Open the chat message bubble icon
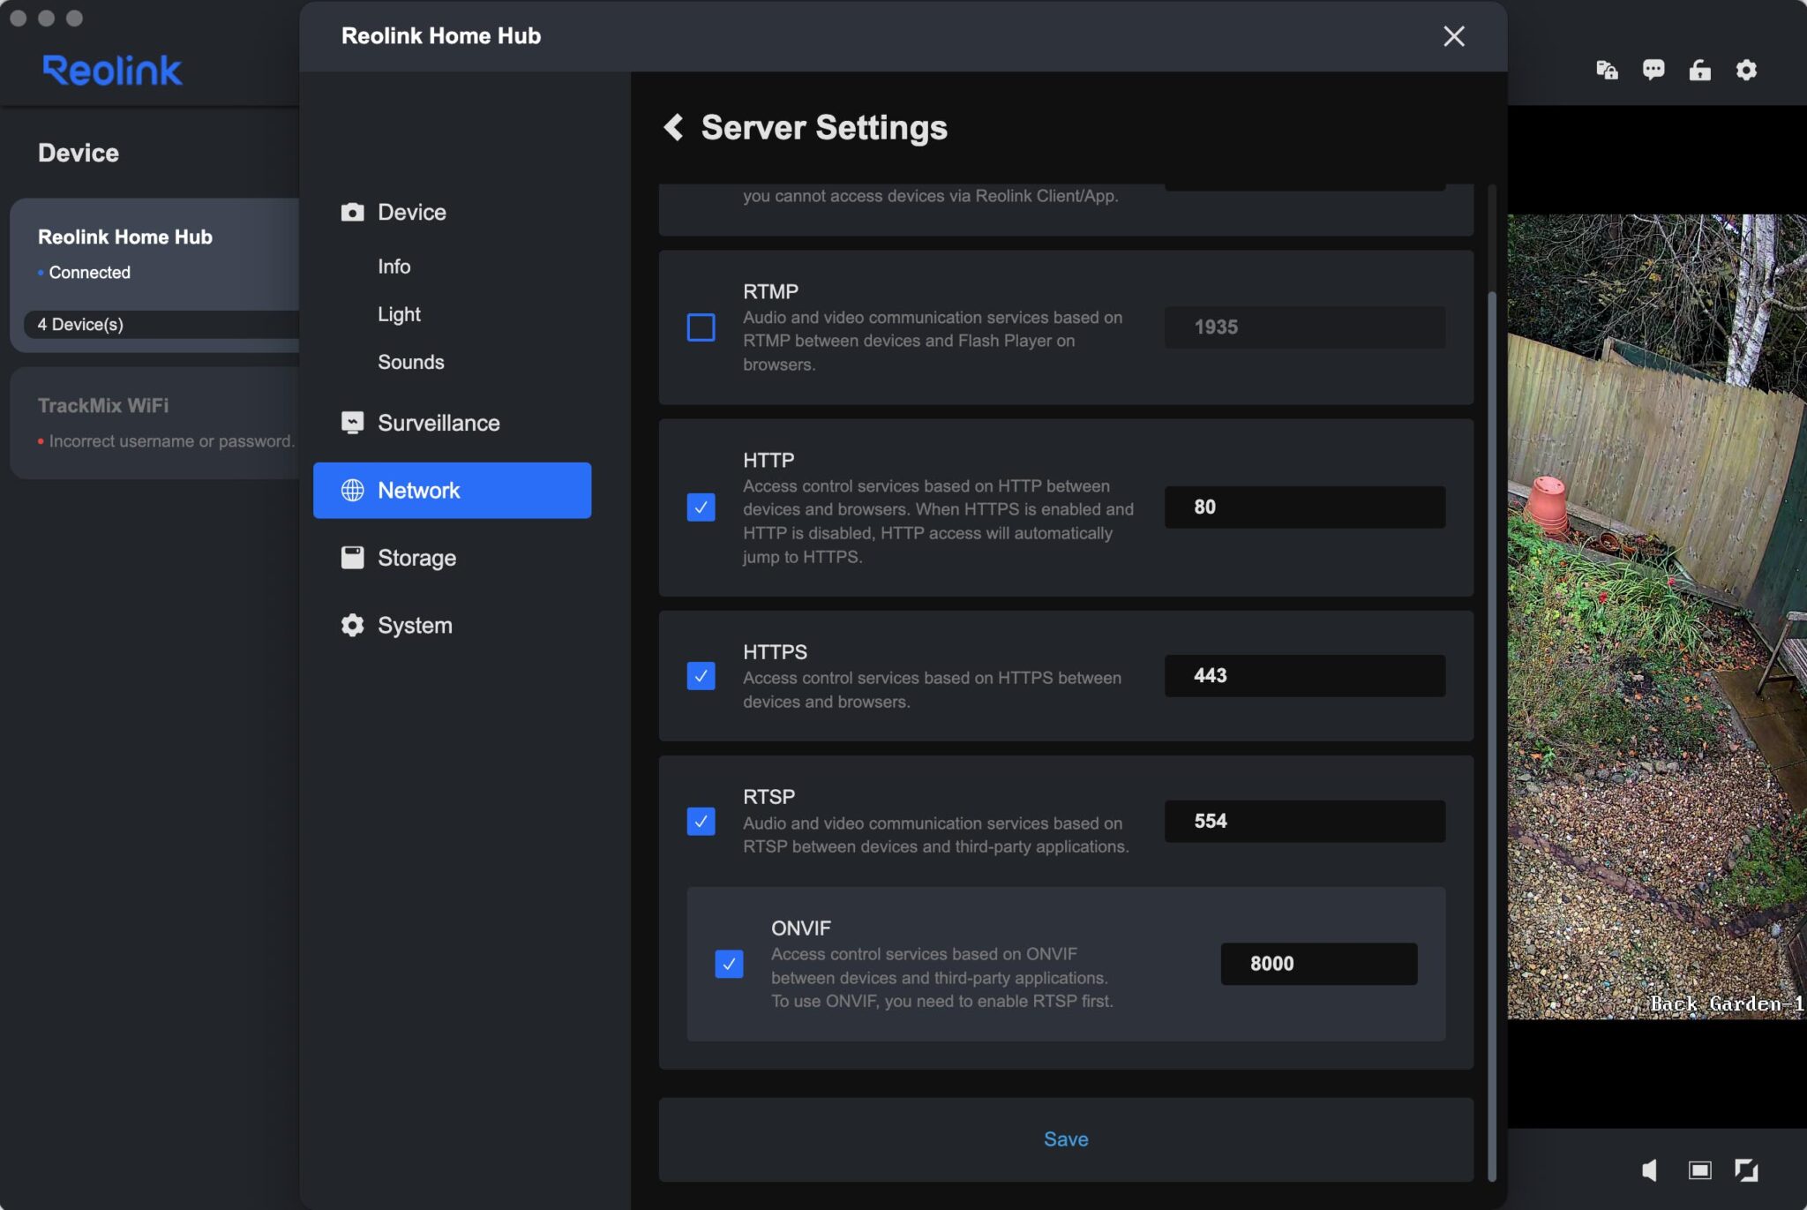1807x1210 pixels. (1653, 70)
